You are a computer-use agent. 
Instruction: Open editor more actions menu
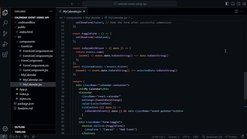(x=242, y=11)
